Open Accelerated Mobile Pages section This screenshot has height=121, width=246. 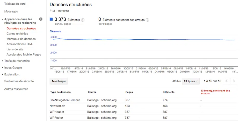(x=24, y=55)
